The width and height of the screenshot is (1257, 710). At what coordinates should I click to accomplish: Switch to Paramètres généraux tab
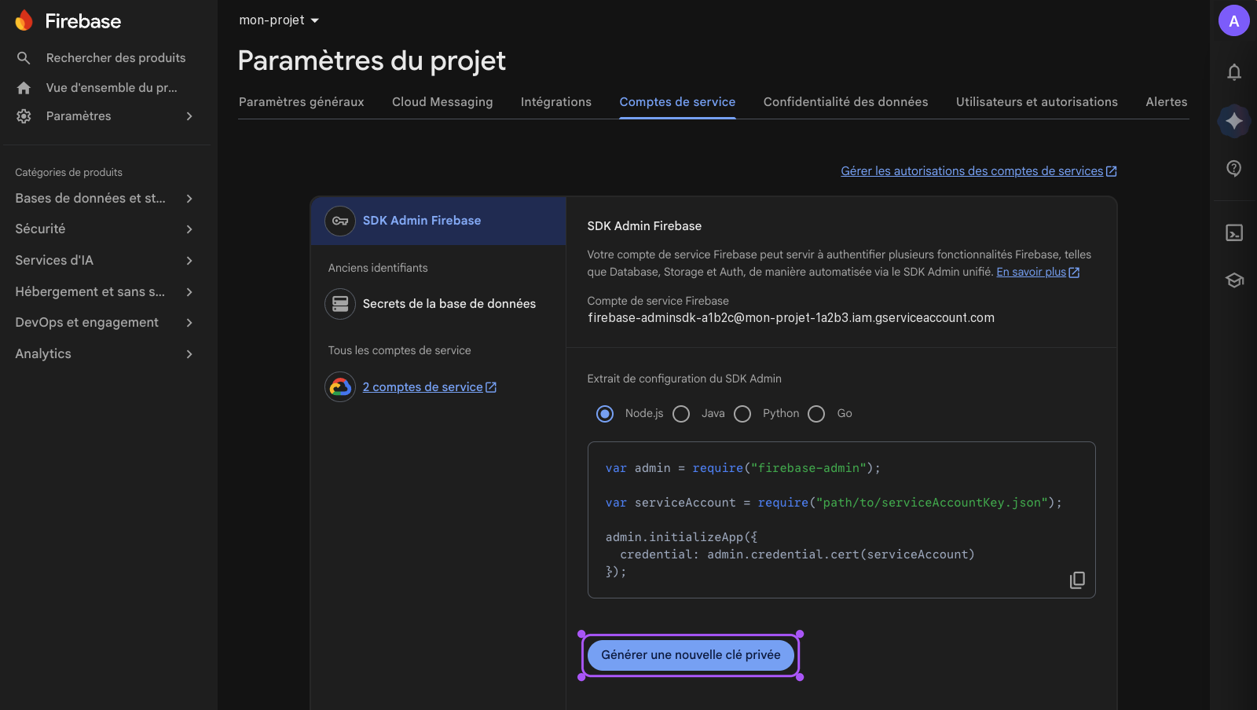[x=302, y=102]
